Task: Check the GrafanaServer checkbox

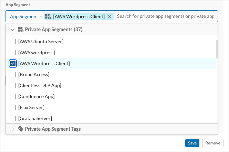Action: pos(13,118)
